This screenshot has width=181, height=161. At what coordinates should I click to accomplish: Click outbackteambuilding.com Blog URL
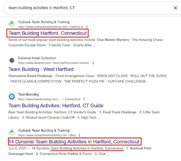coord(47,135)
